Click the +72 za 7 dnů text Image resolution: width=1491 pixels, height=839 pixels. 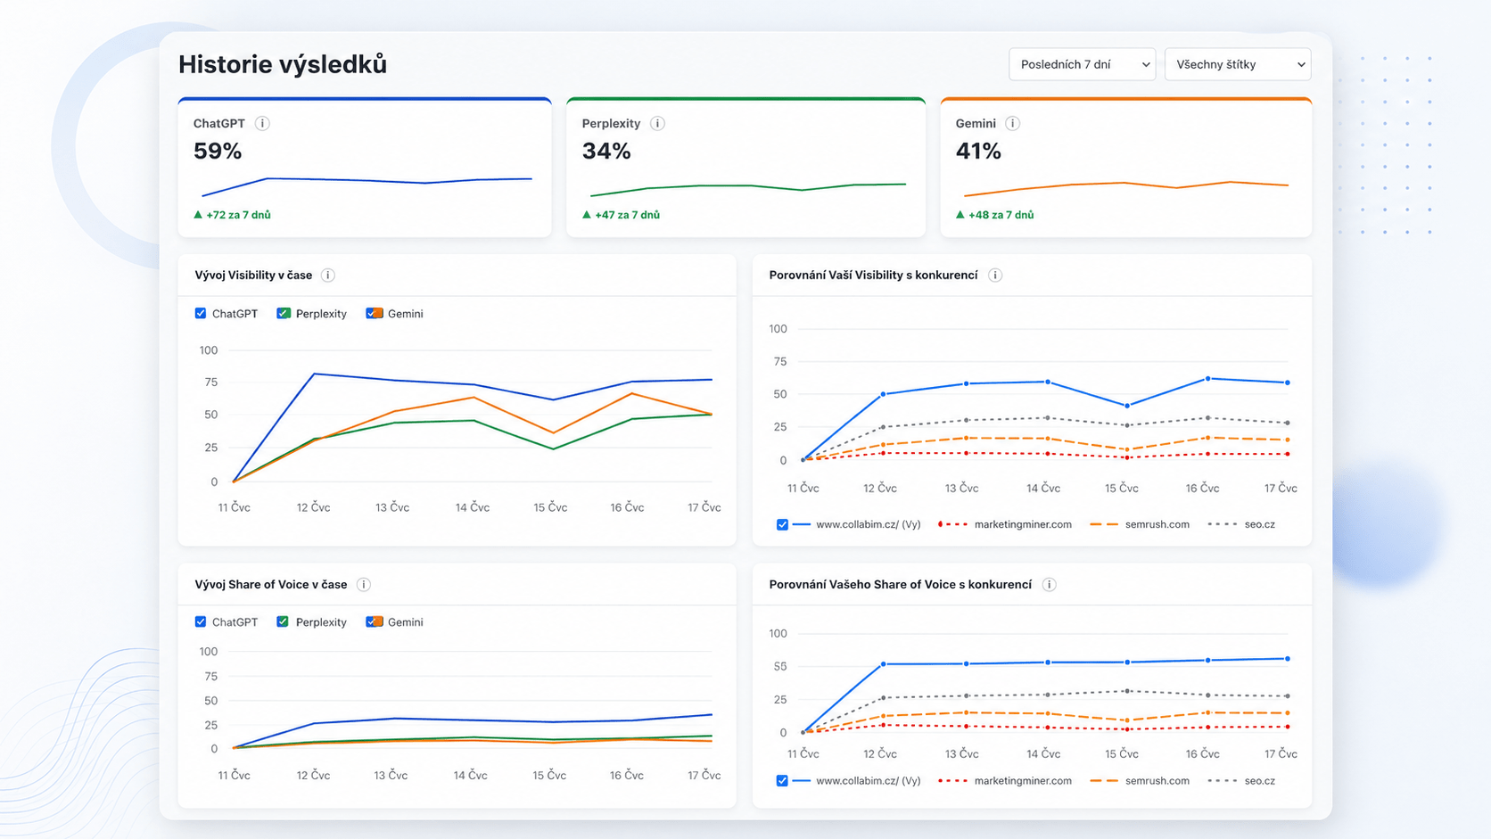[238, 215]
